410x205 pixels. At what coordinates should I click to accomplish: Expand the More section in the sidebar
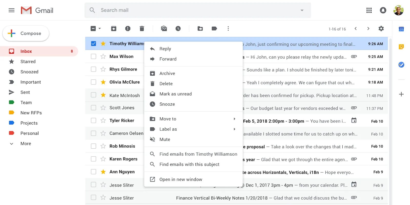[26, 143]
